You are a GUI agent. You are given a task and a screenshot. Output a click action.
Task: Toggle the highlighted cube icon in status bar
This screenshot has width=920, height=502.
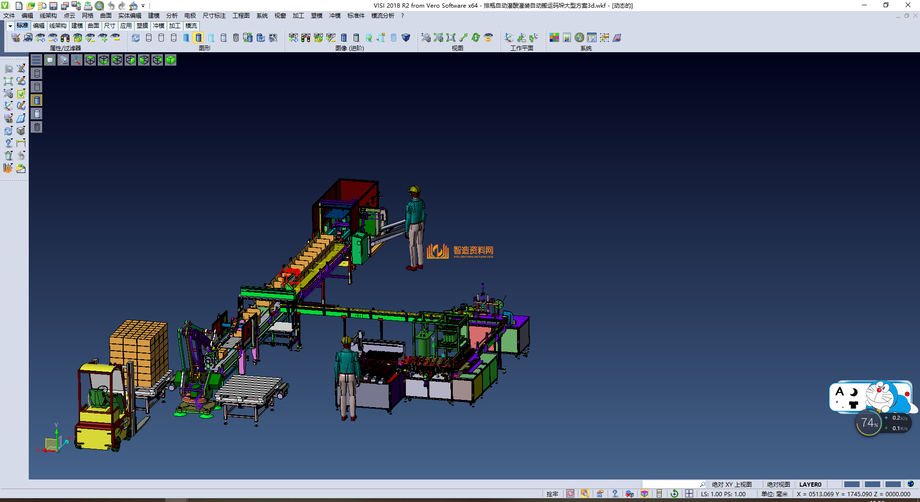pos(644,494)
